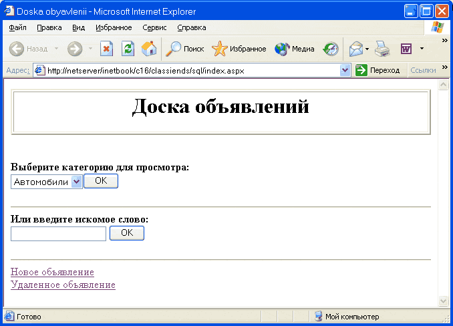453x326 pixels.
Task: Click OK next to the category dropdown
Action: (x=101, y=181)
